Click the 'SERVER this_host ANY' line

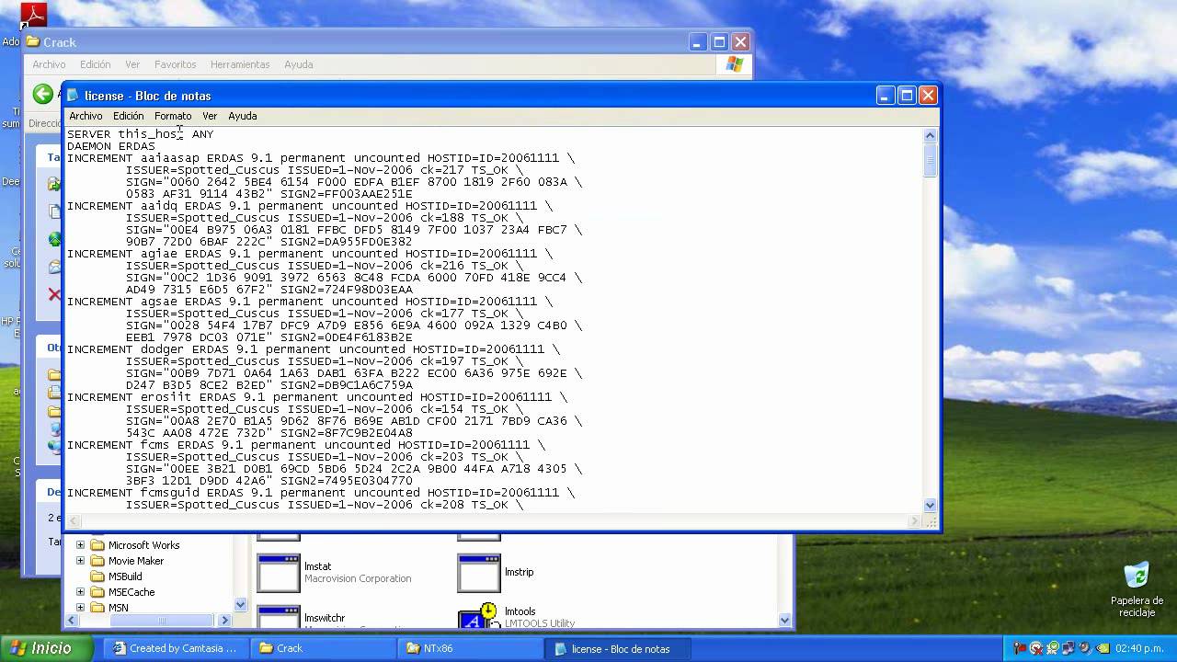point(140,134)
